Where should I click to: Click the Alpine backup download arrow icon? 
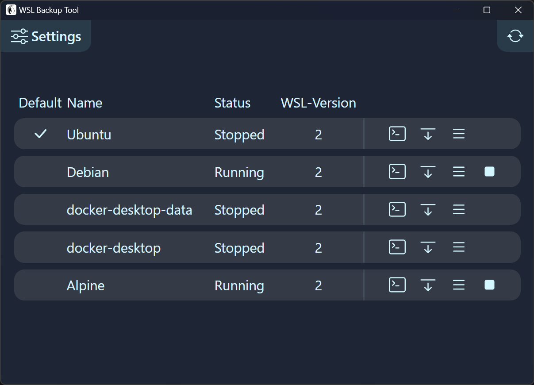(428, 285)
